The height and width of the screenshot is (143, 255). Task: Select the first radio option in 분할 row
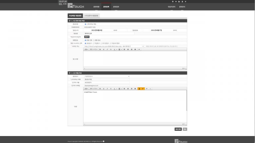85,40
